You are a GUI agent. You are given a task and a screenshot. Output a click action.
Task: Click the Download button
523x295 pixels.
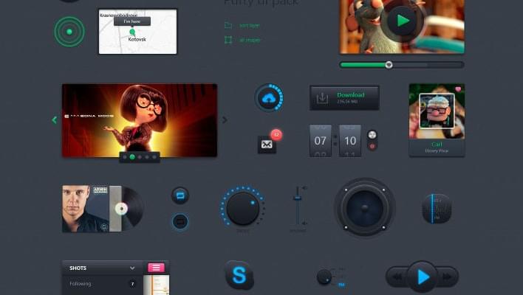[344, 98]
